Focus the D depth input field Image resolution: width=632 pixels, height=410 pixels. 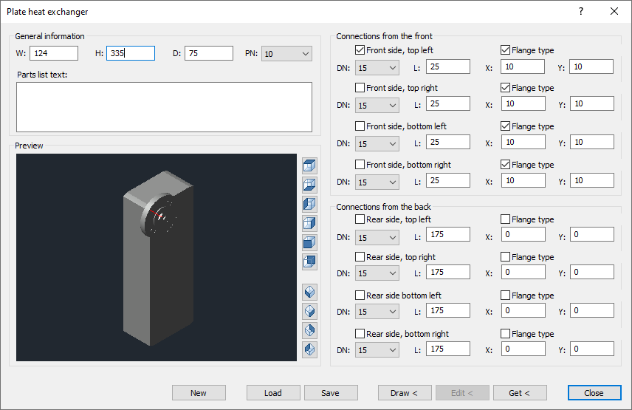coord(209,53)
